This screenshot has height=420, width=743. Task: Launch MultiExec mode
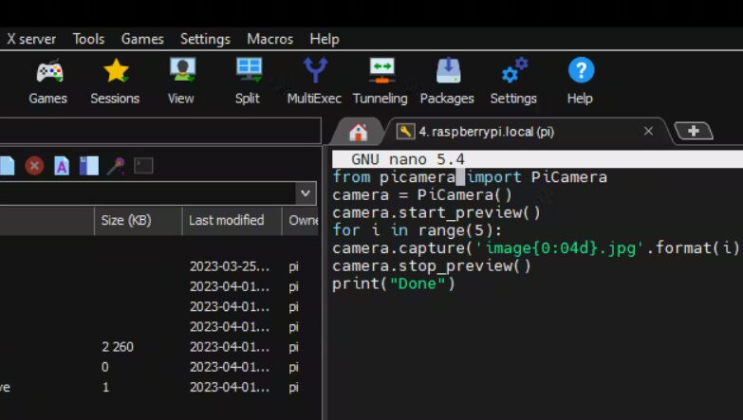coord(314,81)
